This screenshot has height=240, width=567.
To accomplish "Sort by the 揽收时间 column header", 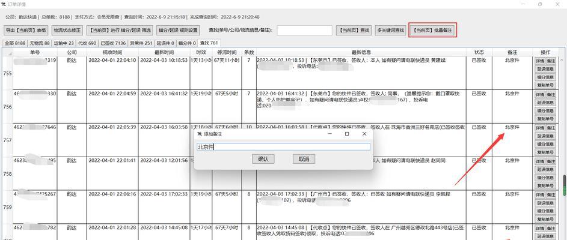I will [x=112, y=52].
